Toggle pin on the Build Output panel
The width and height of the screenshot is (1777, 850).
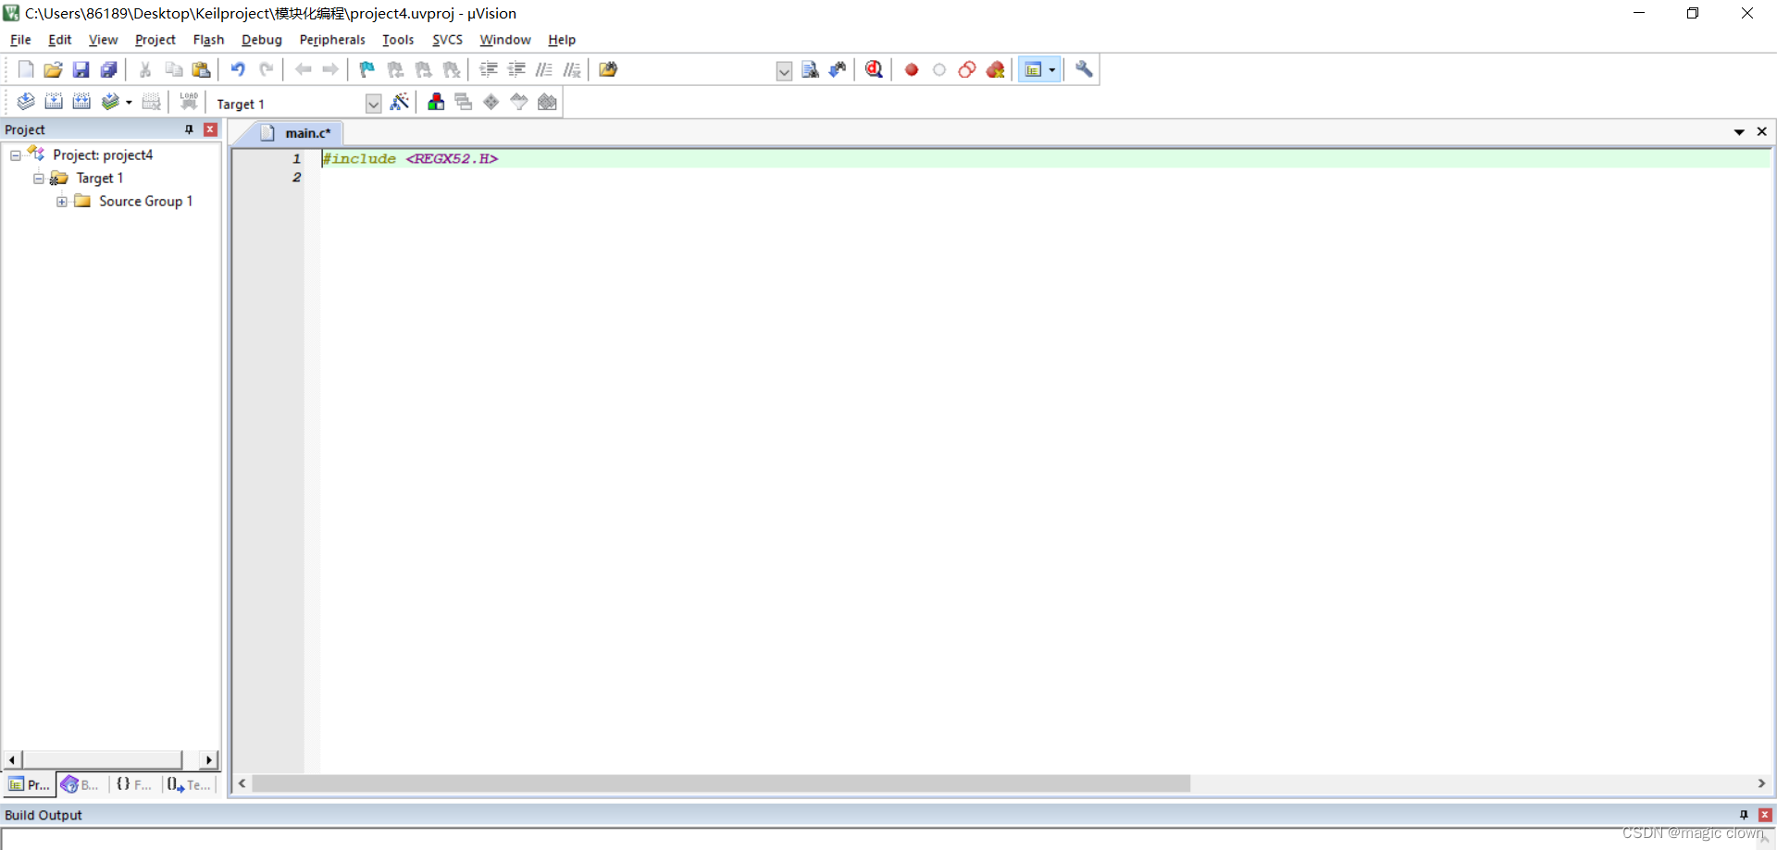[x=1744, y=815]
